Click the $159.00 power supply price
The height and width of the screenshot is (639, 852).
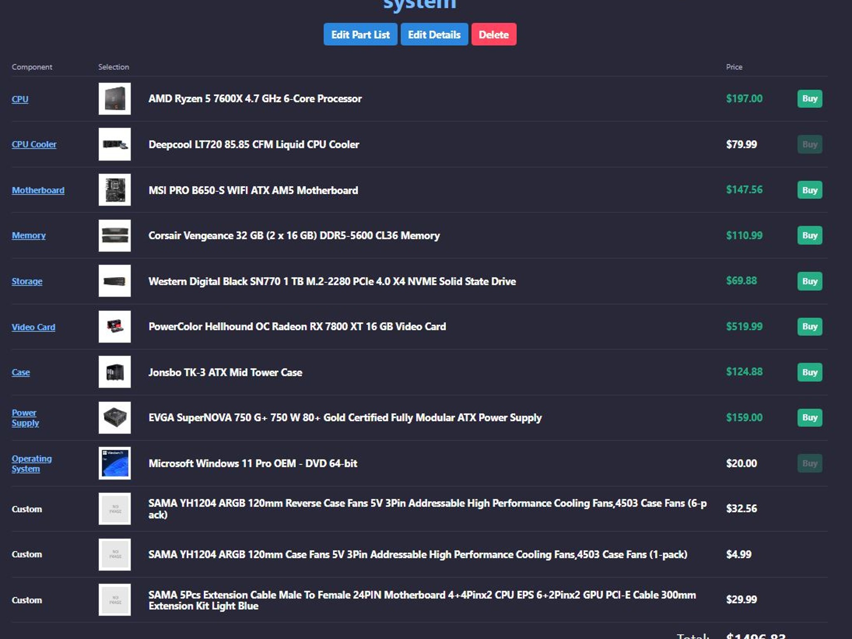coord(744,417)
